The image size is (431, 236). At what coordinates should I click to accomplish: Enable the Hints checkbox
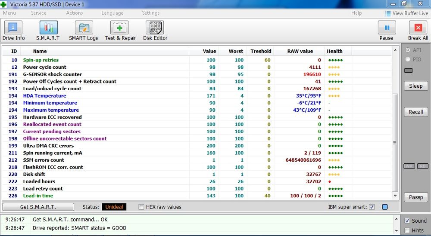407,230
